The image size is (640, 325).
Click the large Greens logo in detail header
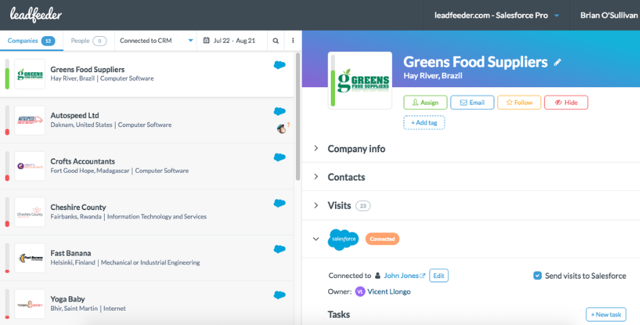360,80
